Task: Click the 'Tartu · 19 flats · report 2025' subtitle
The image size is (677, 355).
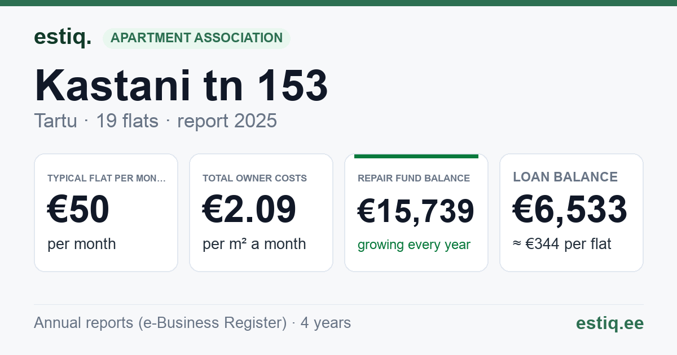Action: (155, 121)
